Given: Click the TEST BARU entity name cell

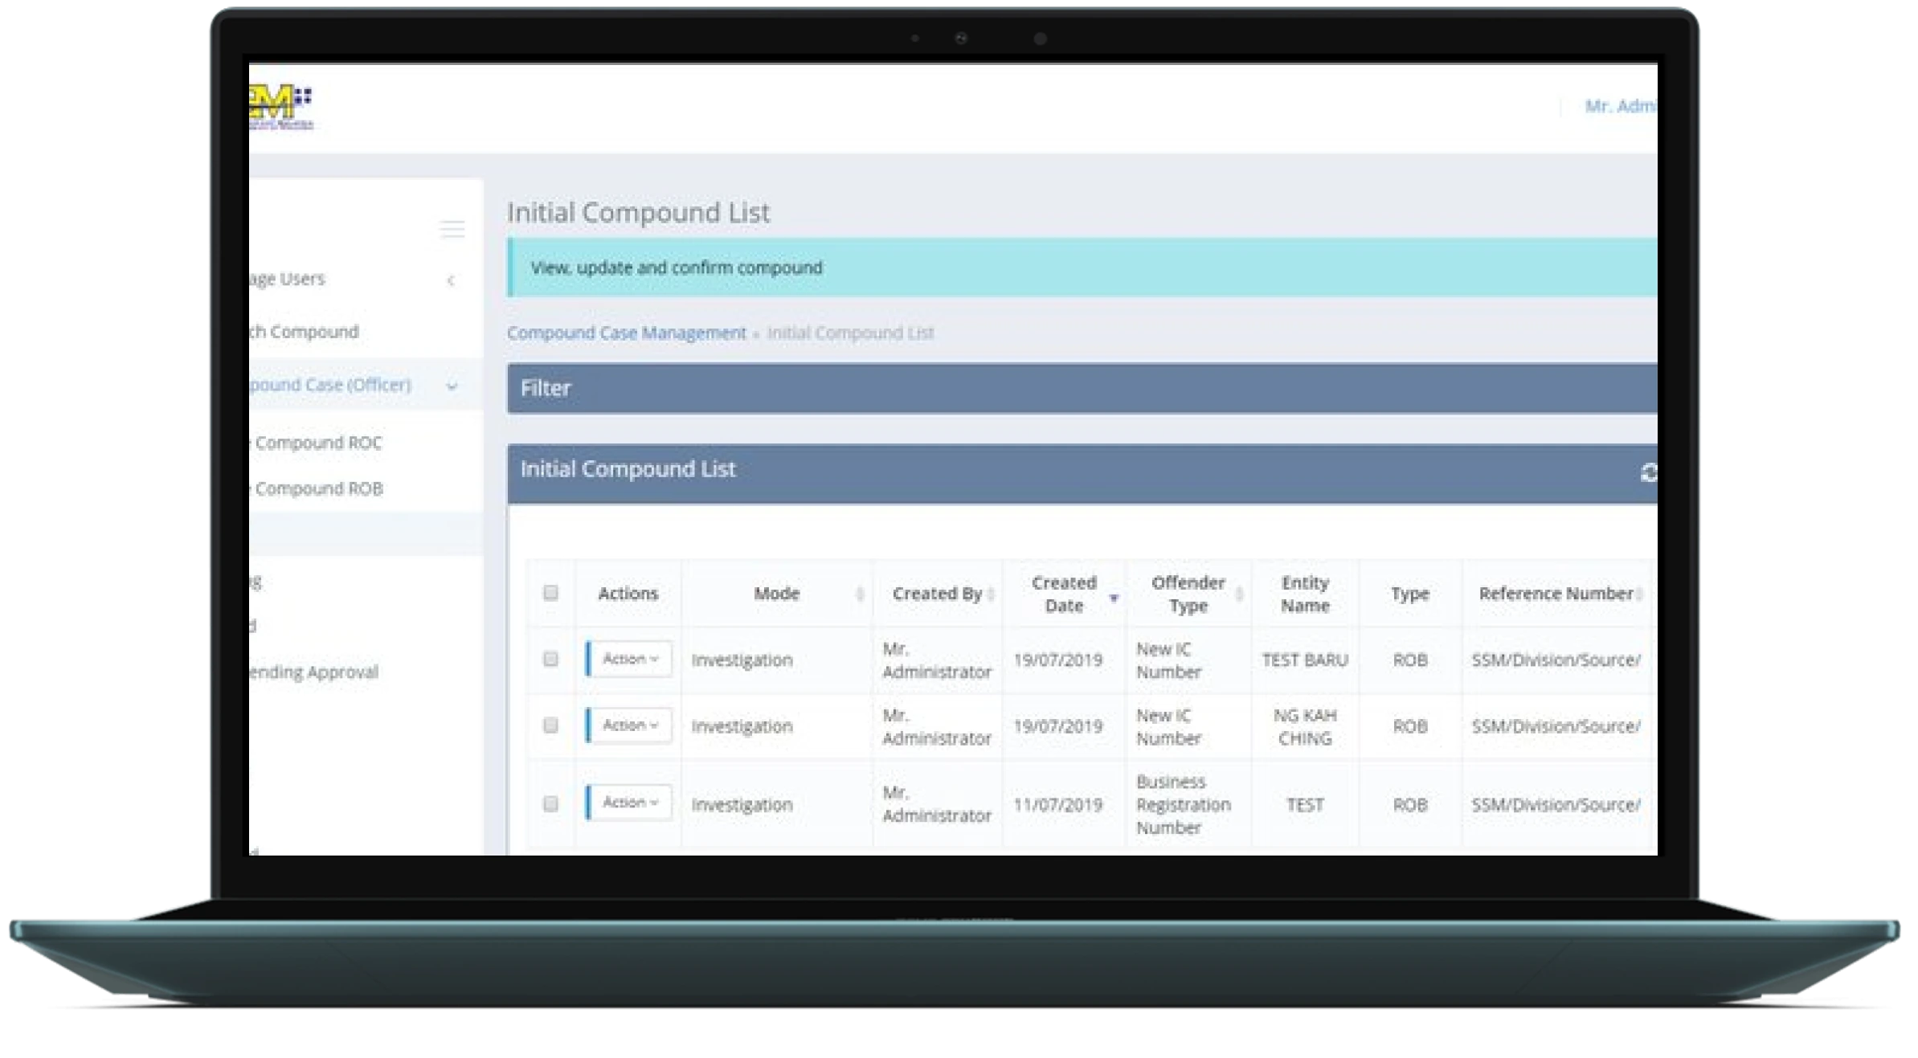Looking at the screenshot, I should tap(1305, 660).
